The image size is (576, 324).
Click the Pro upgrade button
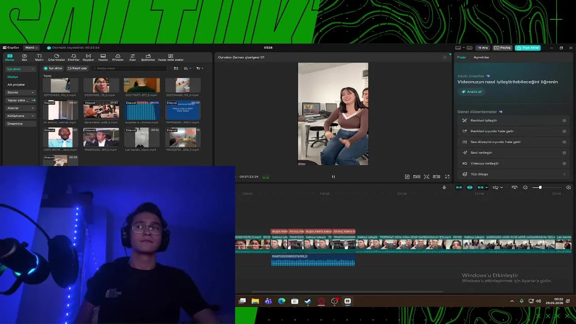[483, 48]
